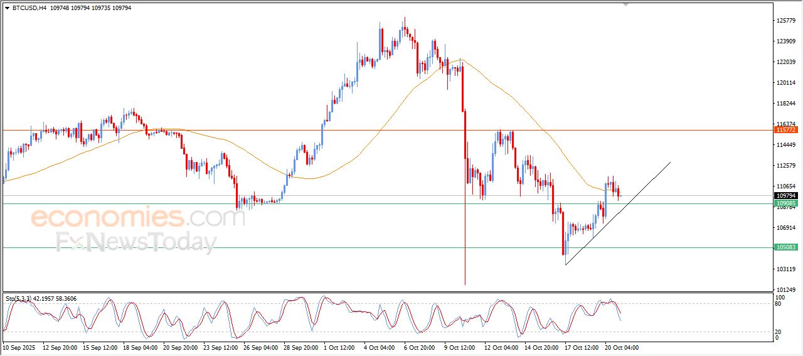The image size is (803, 356).
Task: Select the green 109085 price tag
Action: 786,203
